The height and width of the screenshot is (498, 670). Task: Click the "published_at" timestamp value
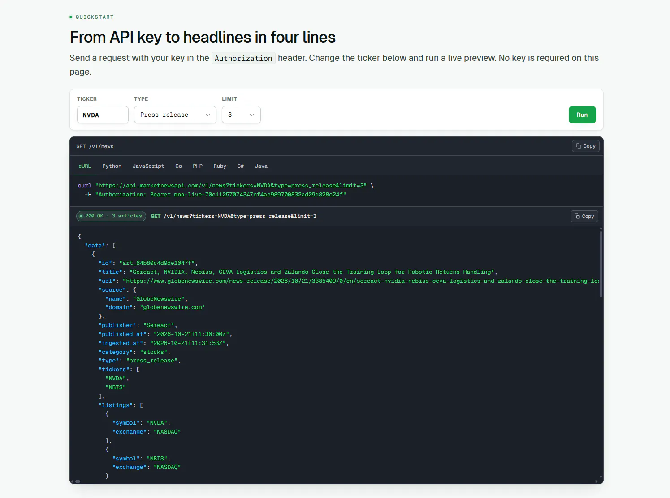point(191,334)
